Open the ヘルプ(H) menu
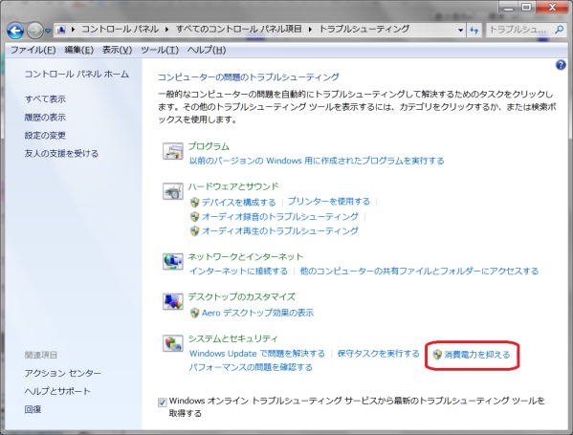The height and width of the screenshot is (435, 573). (207, 50)
